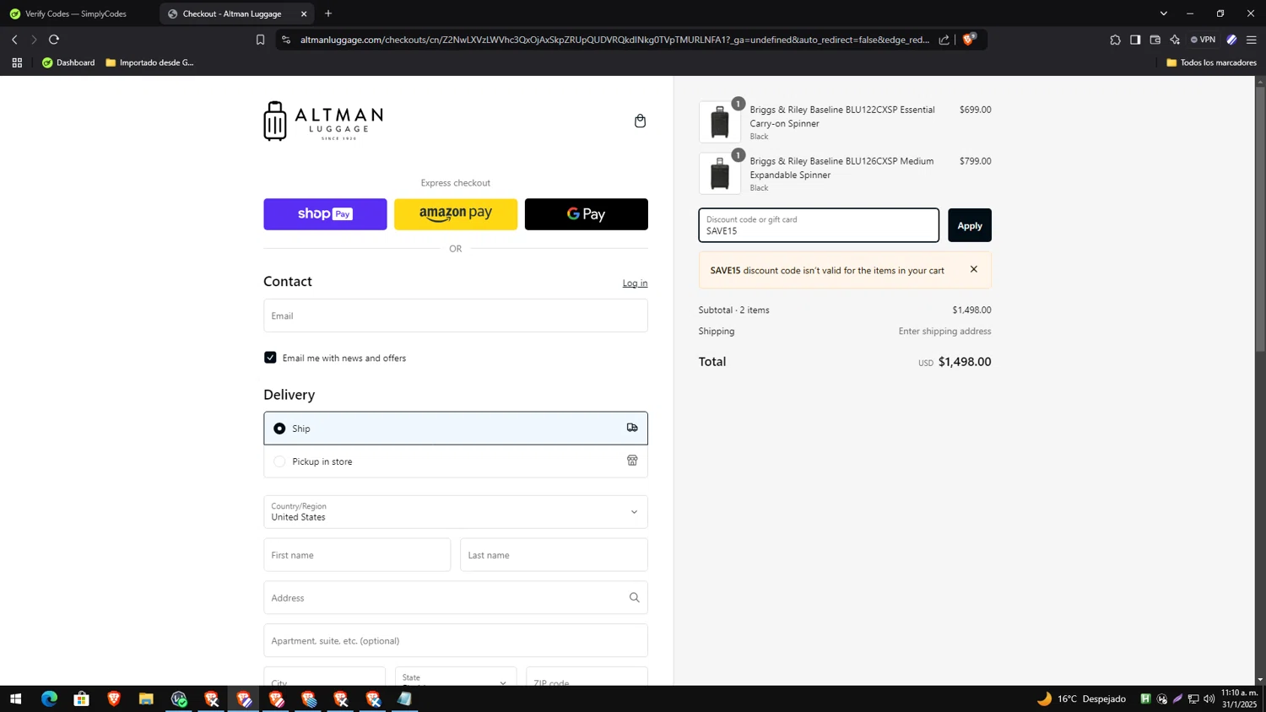Click the Enter shipping address text
Viewport: 1266px width, 712px height.
[944, 331]
